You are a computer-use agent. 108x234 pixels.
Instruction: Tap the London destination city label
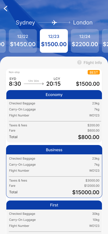[x=83, y=23]
